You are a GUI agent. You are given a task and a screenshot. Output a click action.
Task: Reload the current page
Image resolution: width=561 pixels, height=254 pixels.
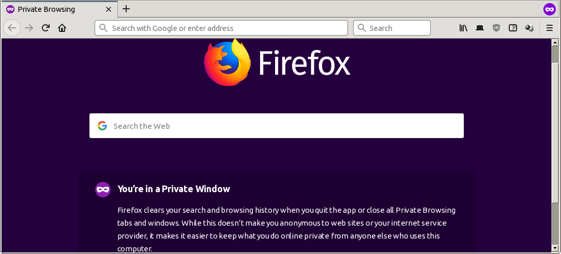click(x=46, y=28)
